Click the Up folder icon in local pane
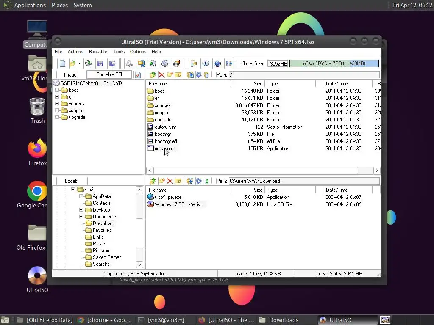The height and width of the screenshot is (325, 434). click(x=153, y=181)
